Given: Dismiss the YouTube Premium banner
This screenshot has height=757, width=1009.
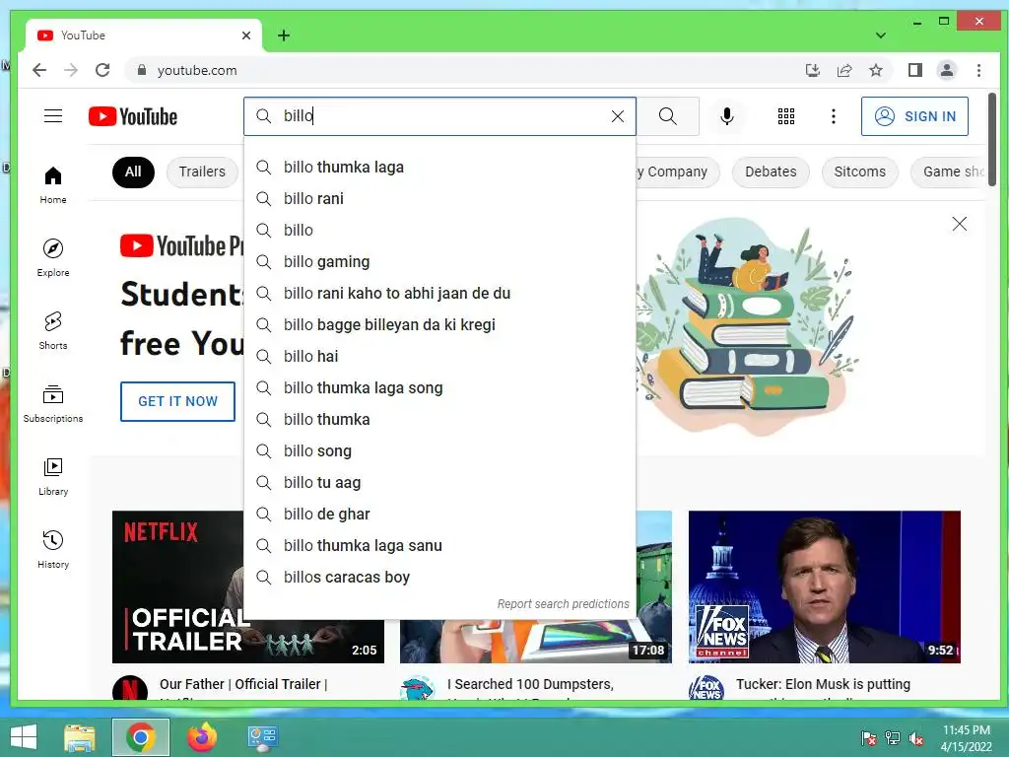Looking at the screenshot, I should click(959, 224).
